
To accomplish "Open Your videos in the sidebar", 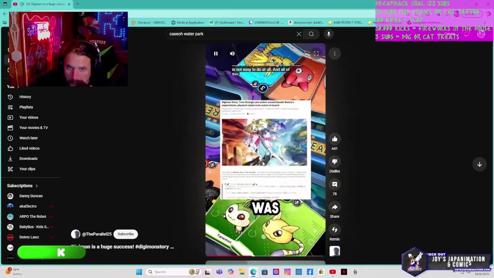I will [29, 117].
